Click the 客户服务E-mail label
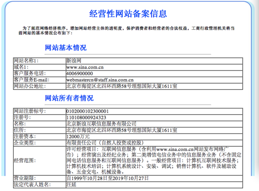259x191 pixels. coord(32,80)
